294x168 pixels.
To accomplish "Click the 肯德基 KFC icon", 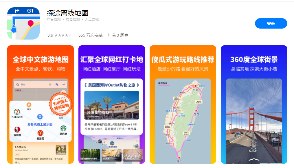I will pyautogui.click(x=17, y=129).
